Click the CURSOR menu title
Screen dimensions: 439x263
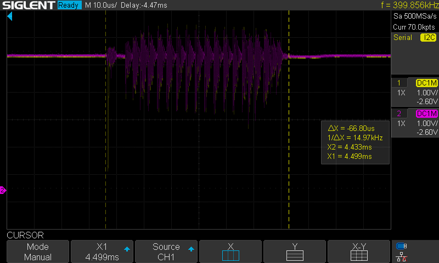(25, 235)
